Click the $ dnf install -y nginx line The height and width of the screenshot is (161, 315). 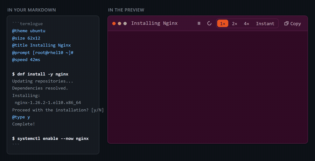pos(40,74)
